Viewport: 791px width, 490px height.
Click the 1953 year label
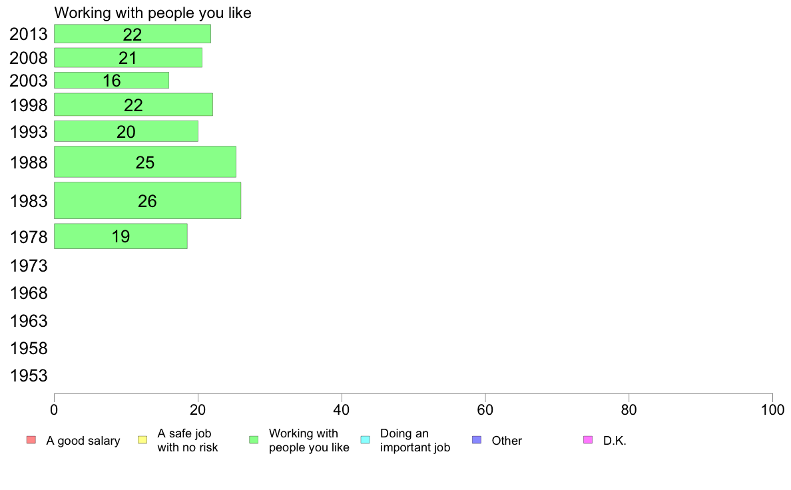pos(29,376)
